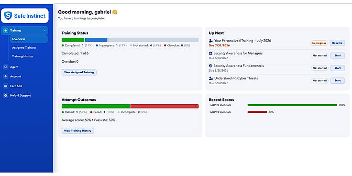Image resolution: width=352 pixels, height=176 pixels.
Task: Open Training History in sidebar
Action: (x=22, y=56)
